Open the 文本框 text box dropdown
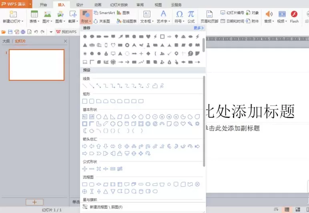The width and height of the screenshot is (309, 213). point(147,17)
